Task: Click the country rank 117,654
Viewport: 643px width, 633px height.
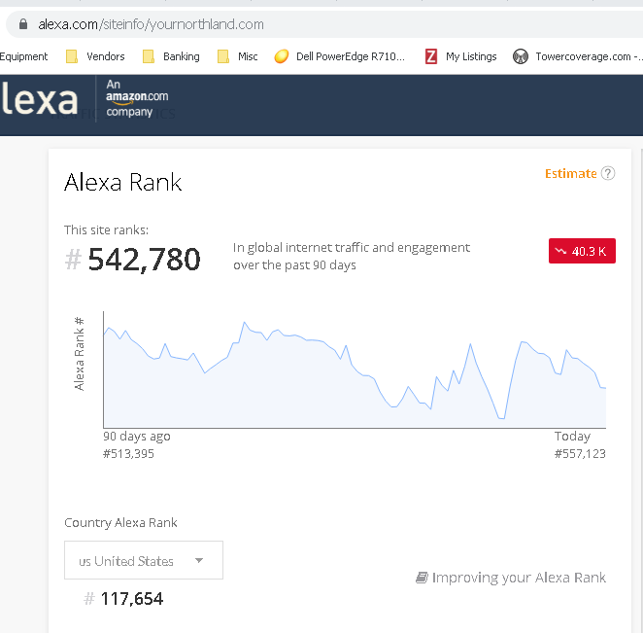Action: [x=132, y=599]
